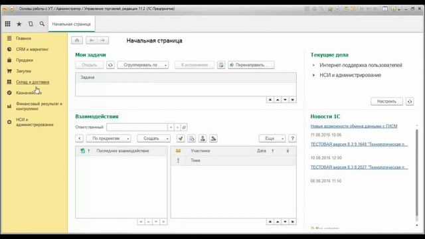The width and height of the screenshot is (425, 239).
Task: Refresh the tasks list
Action: pos(110,65)
